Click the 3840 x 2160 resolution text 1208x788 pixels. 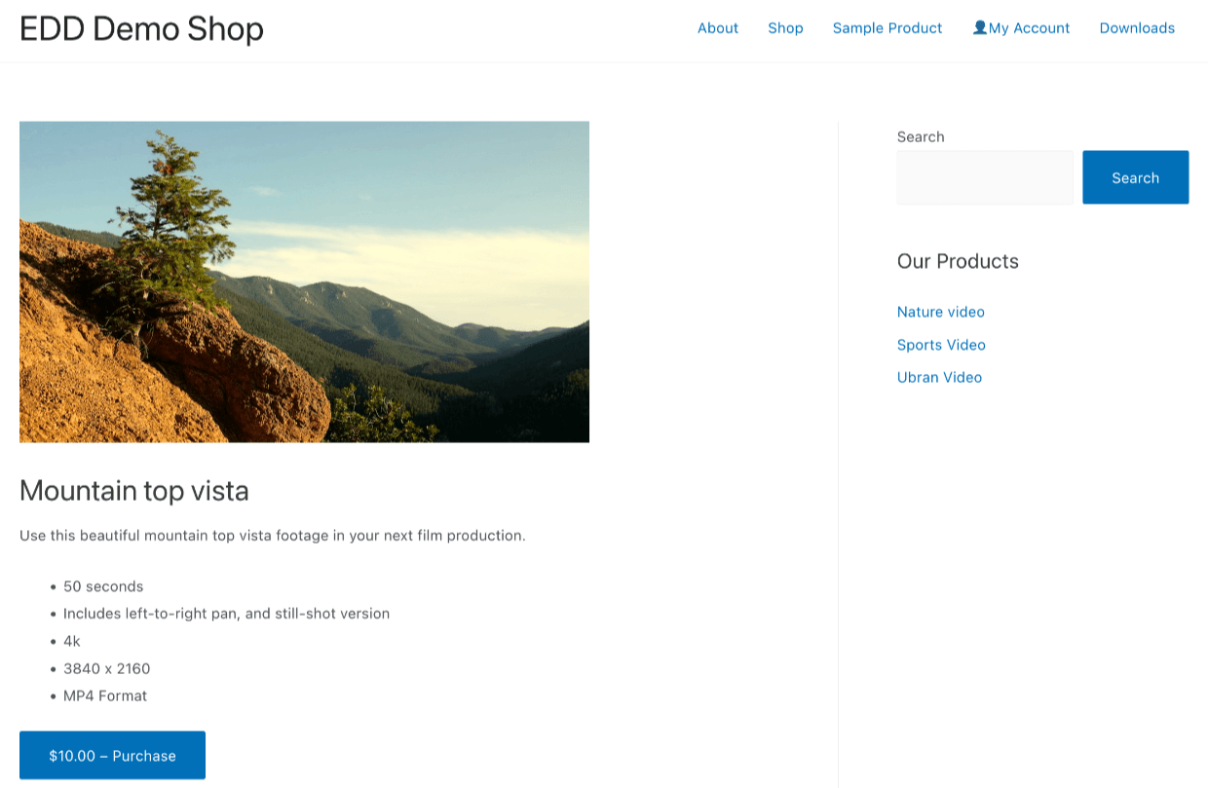click(x=107, y=668)
